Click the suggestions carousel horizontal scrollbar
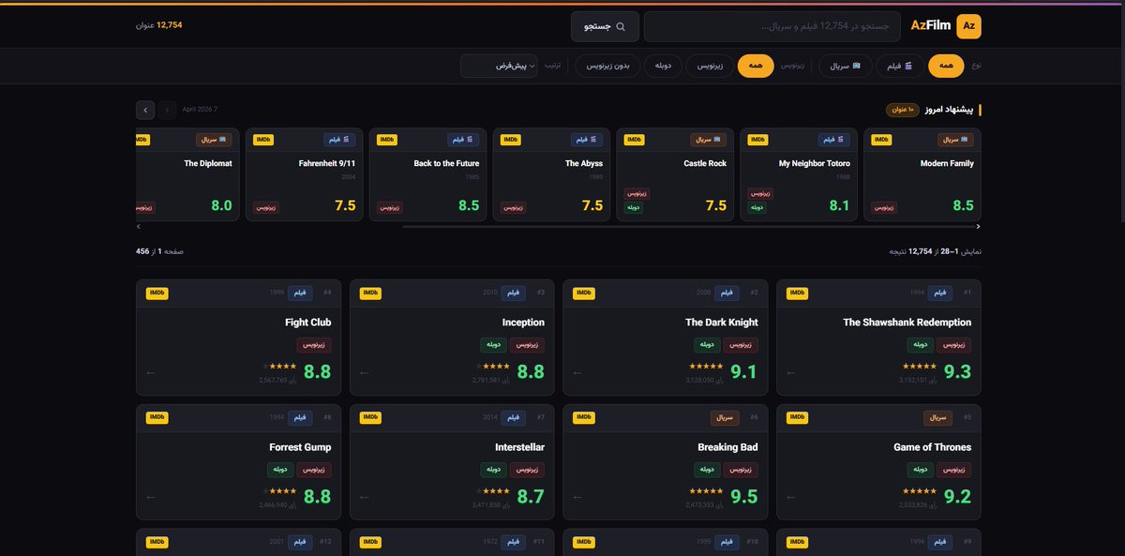1125x556 pixels. pos(689,226)
